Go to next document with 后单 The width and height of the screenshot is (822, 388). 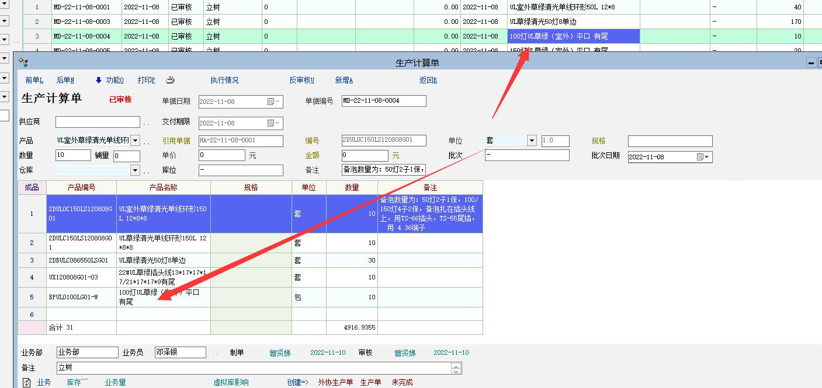65,81
